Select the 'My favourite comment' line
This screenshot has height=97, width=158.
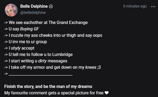point(56,93)
